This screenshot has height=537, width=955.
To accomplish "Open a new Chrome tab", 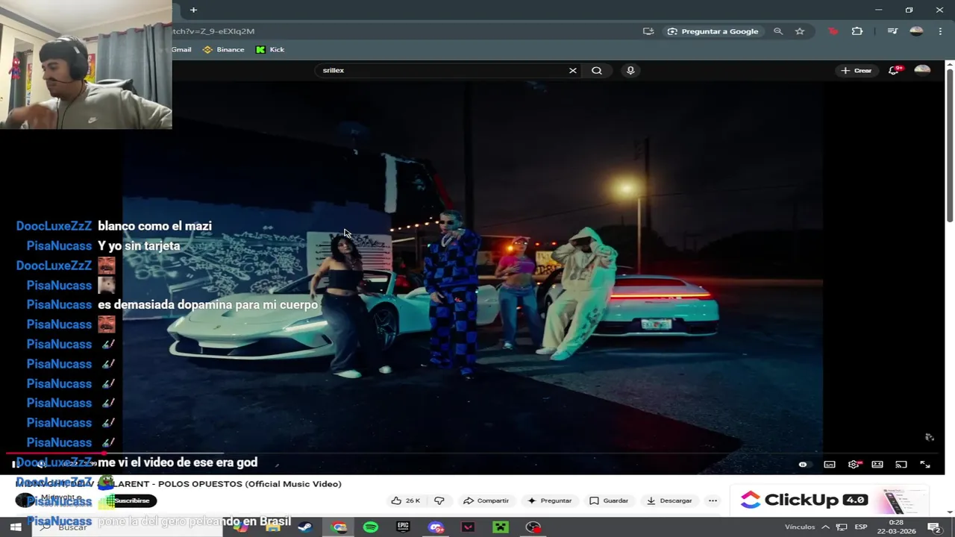I will pos(193,10).
